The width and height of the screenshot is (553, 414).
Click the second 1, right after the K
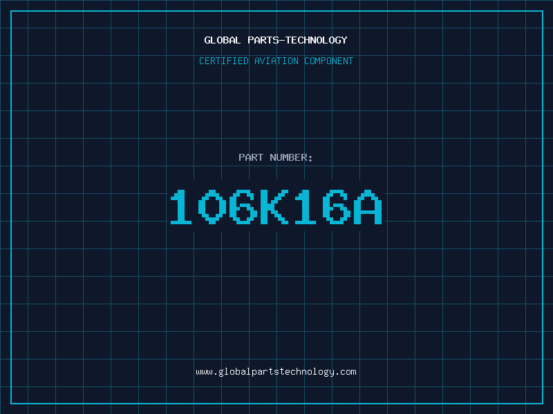tap(306, 206)
